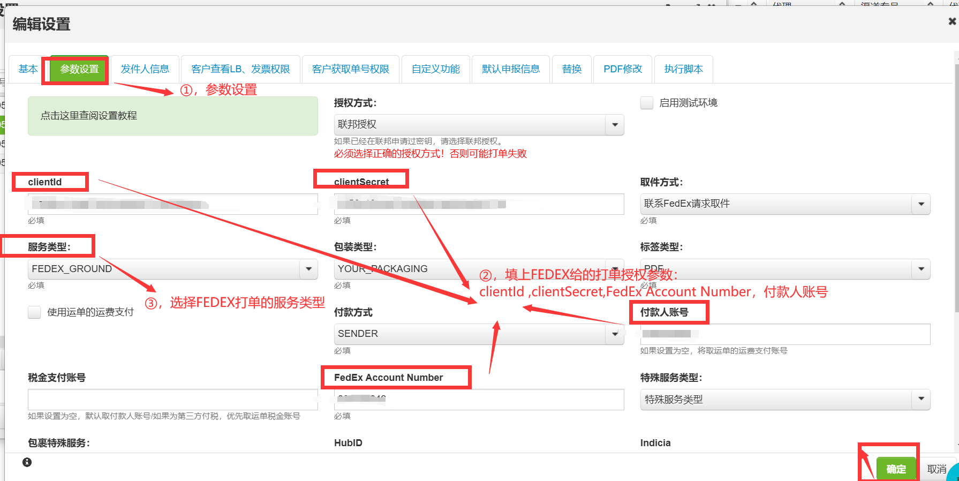Click the red warning 必须选择正确的授权方式 text
Screen dimensions: 959x481
tap(431, 154)
